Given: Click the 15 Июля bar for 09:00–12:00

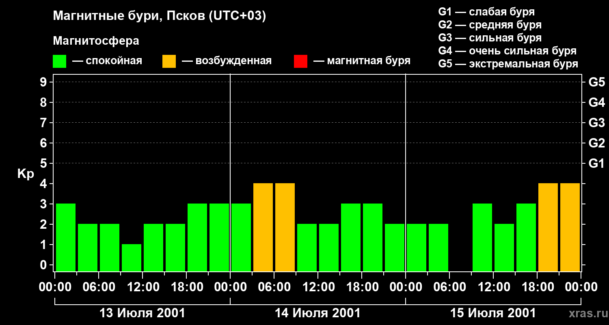Looking at the screenshot, I should (x=482, y=237).
